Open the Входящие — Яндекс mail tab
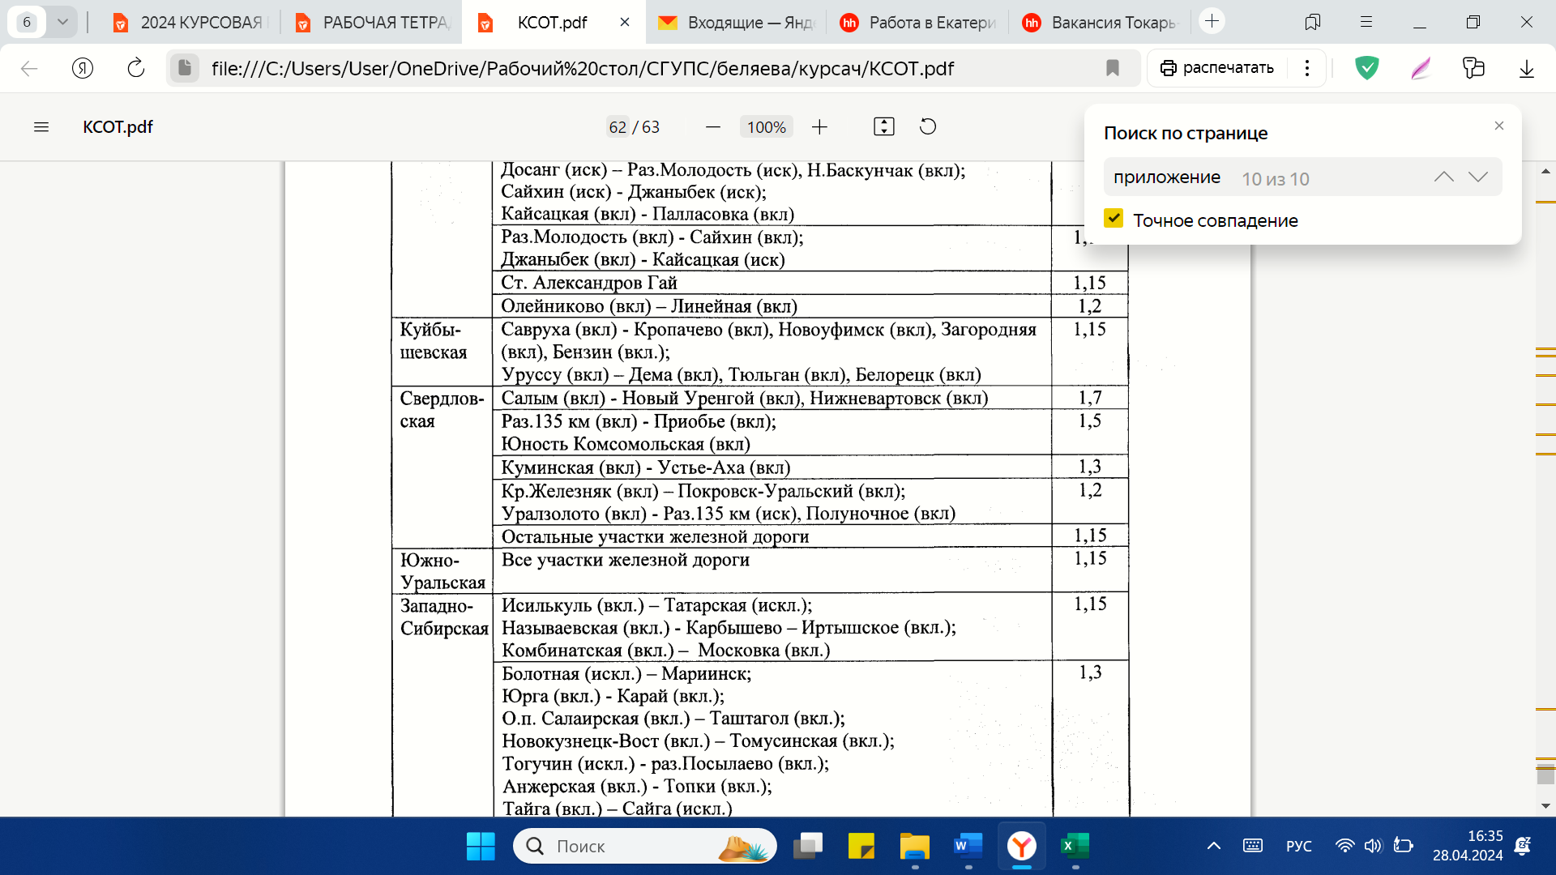Image resolution: width=1556 pixels, height=875 pixels. [x=736, y=23]
